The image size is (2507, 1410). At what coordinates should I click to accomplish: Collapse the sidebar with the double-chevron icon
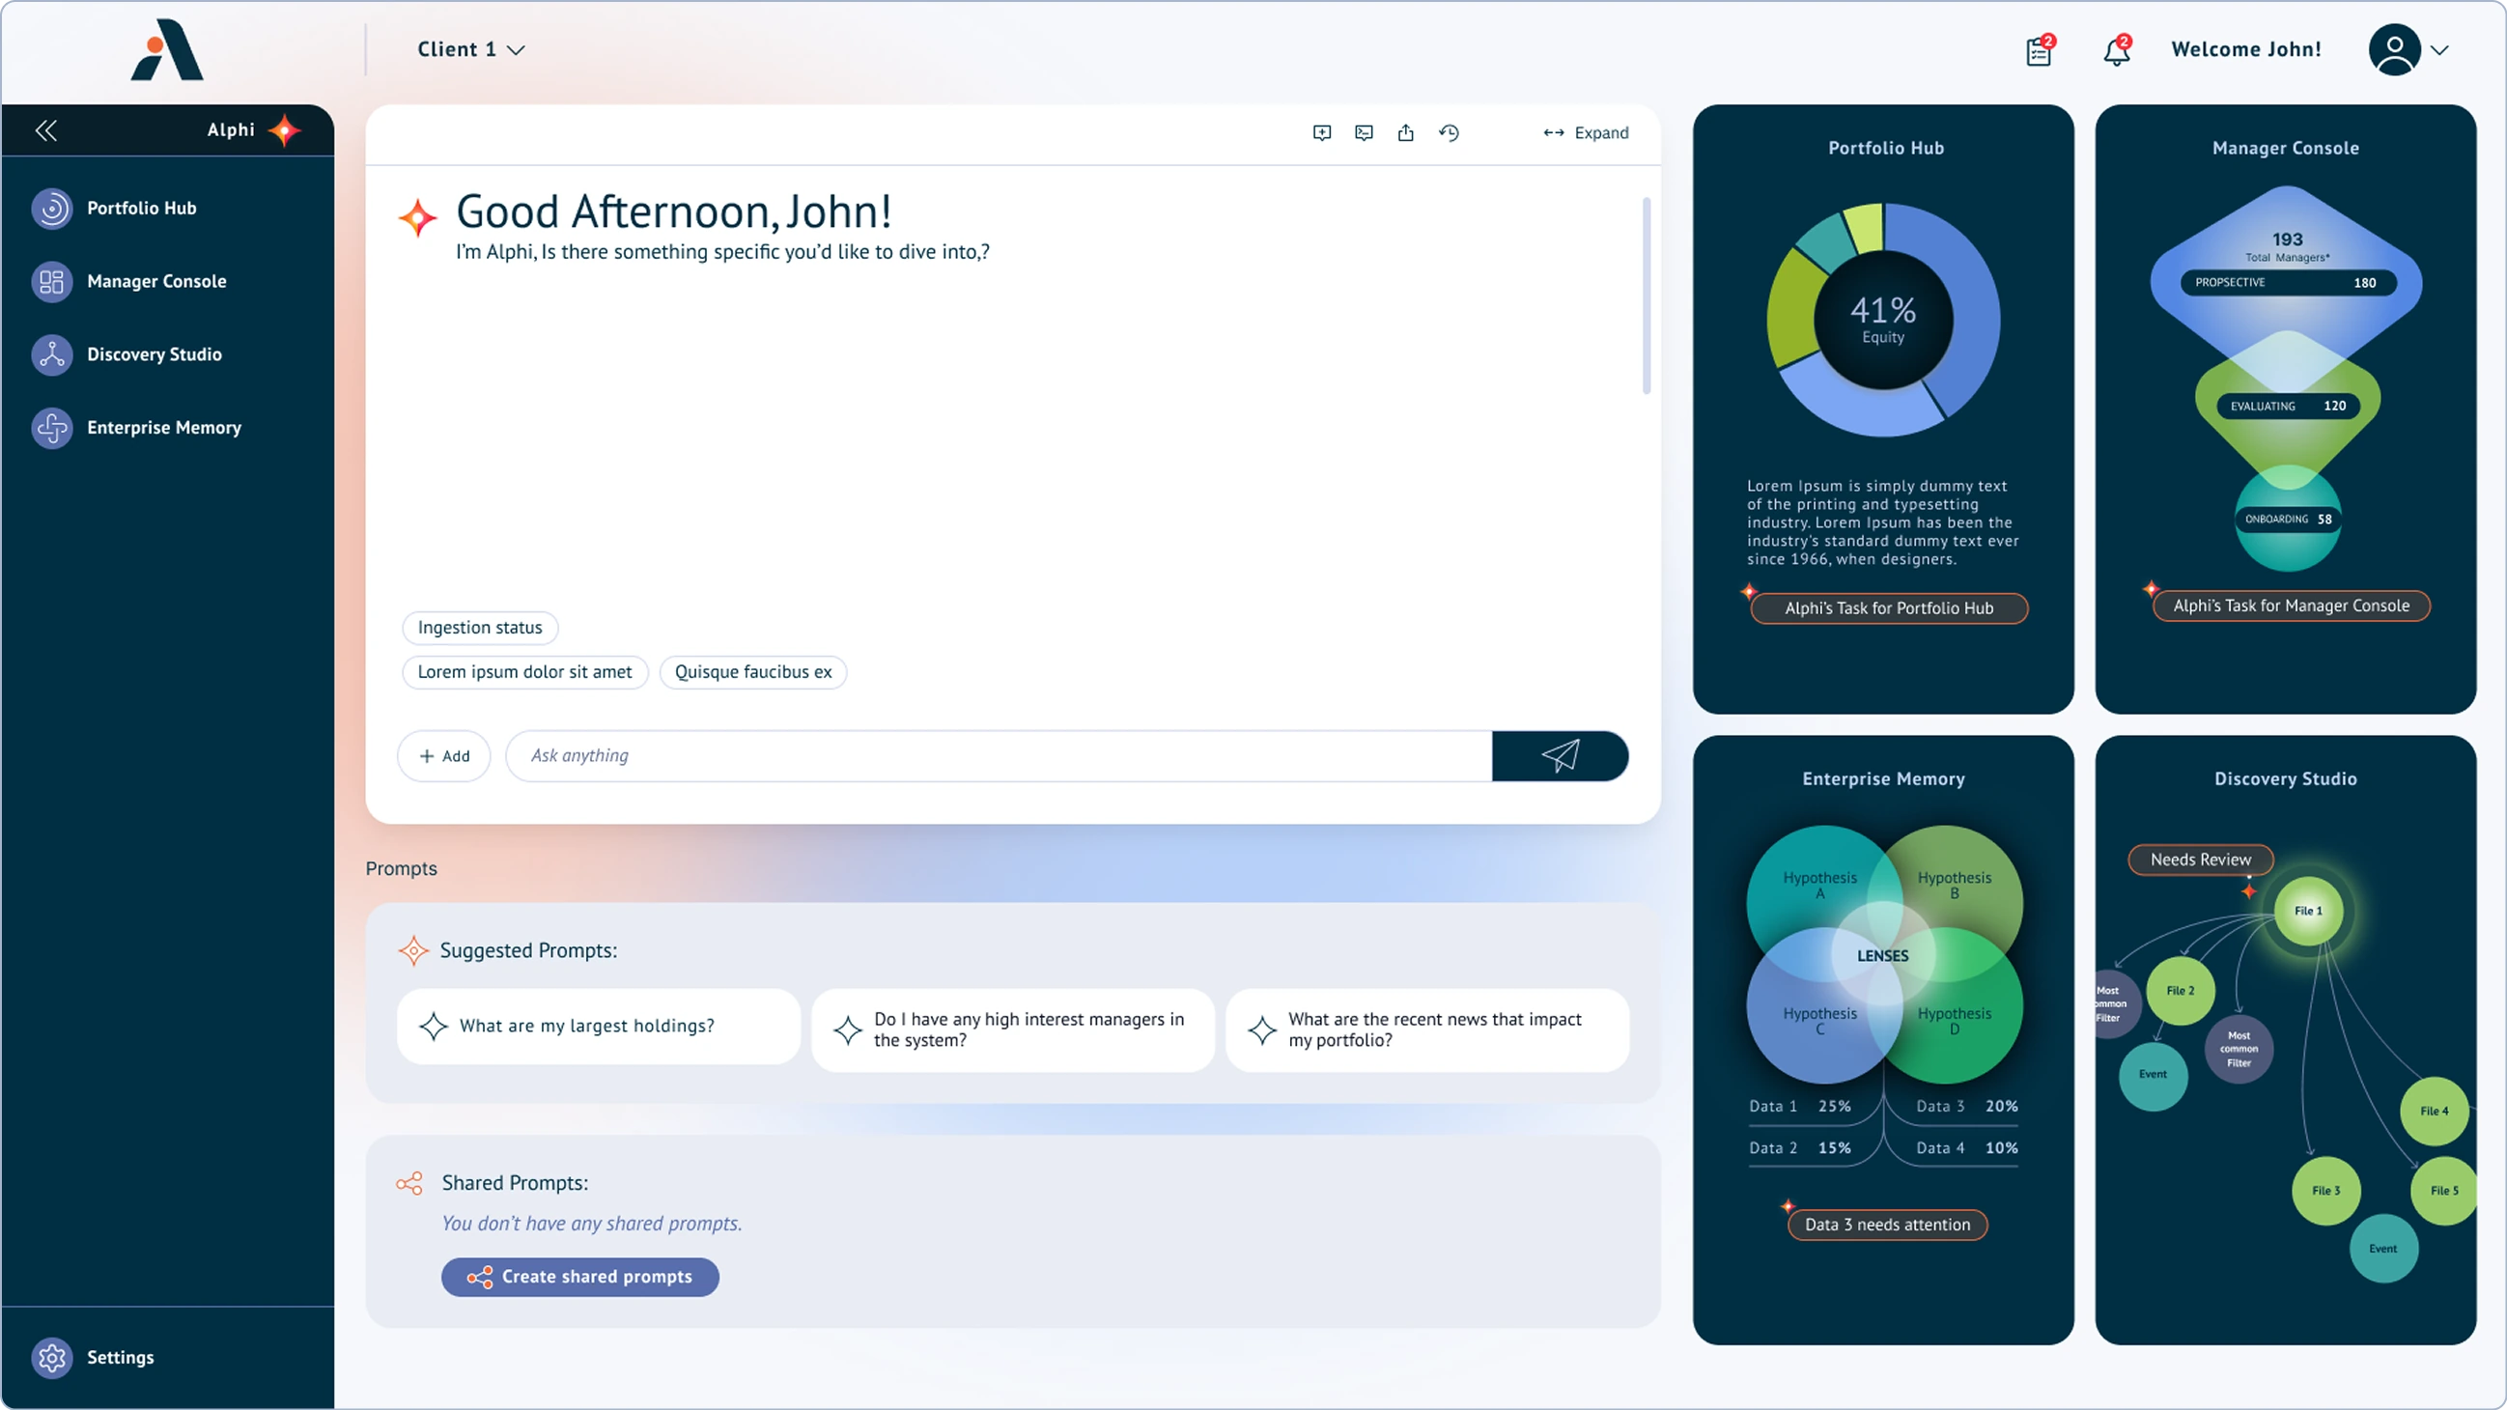click(x=45, y=130)
